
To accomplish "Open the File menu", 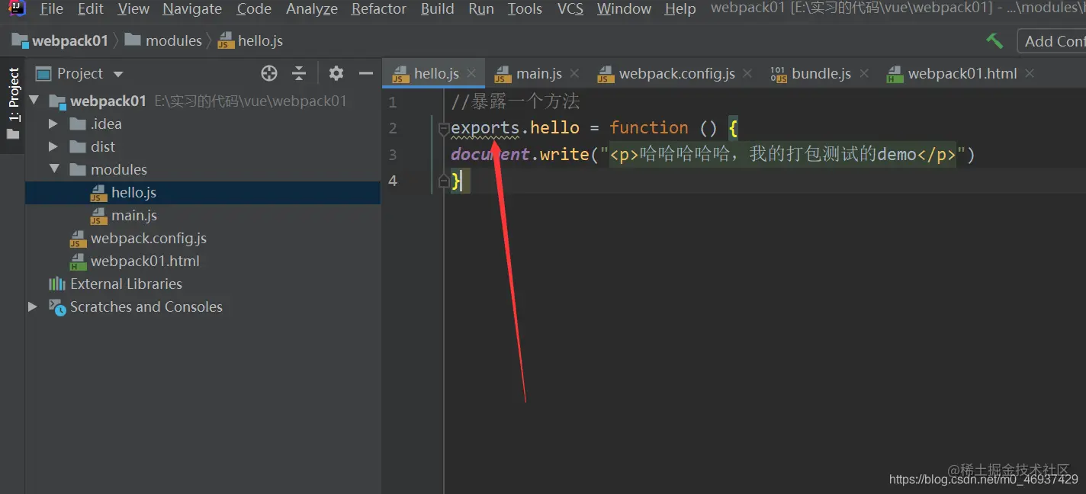I will [52, 9].
